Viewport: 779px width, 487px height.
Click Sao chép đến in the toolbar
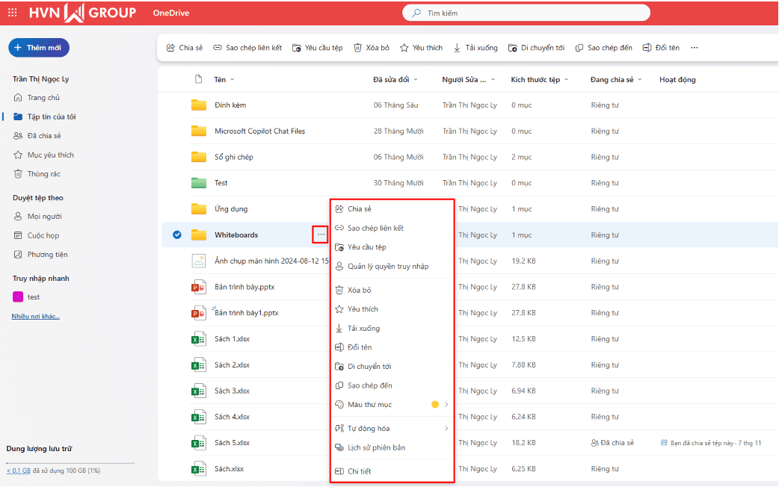pos(603,48)
